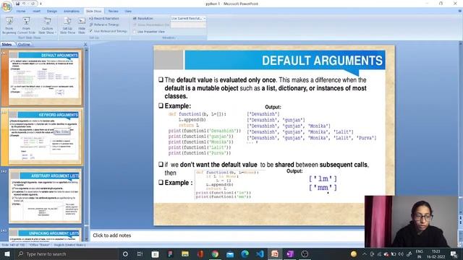Open the Resolution dropdown
463x260 pixels.
pyautogui.click(x=188, y=18)
